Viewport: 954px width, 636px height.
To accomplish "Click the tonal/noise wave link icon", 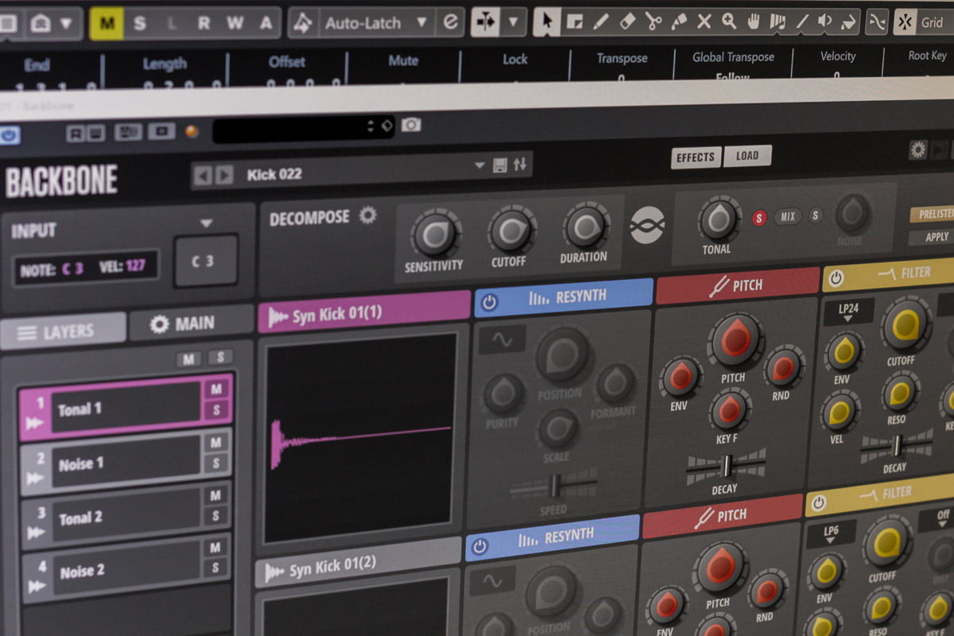I will click(x=648, y=226).
